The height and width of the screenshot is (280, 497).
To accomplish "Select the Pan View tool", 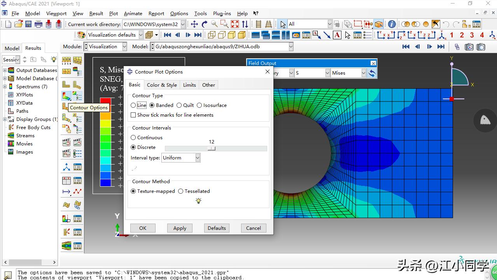I will 194,24.
